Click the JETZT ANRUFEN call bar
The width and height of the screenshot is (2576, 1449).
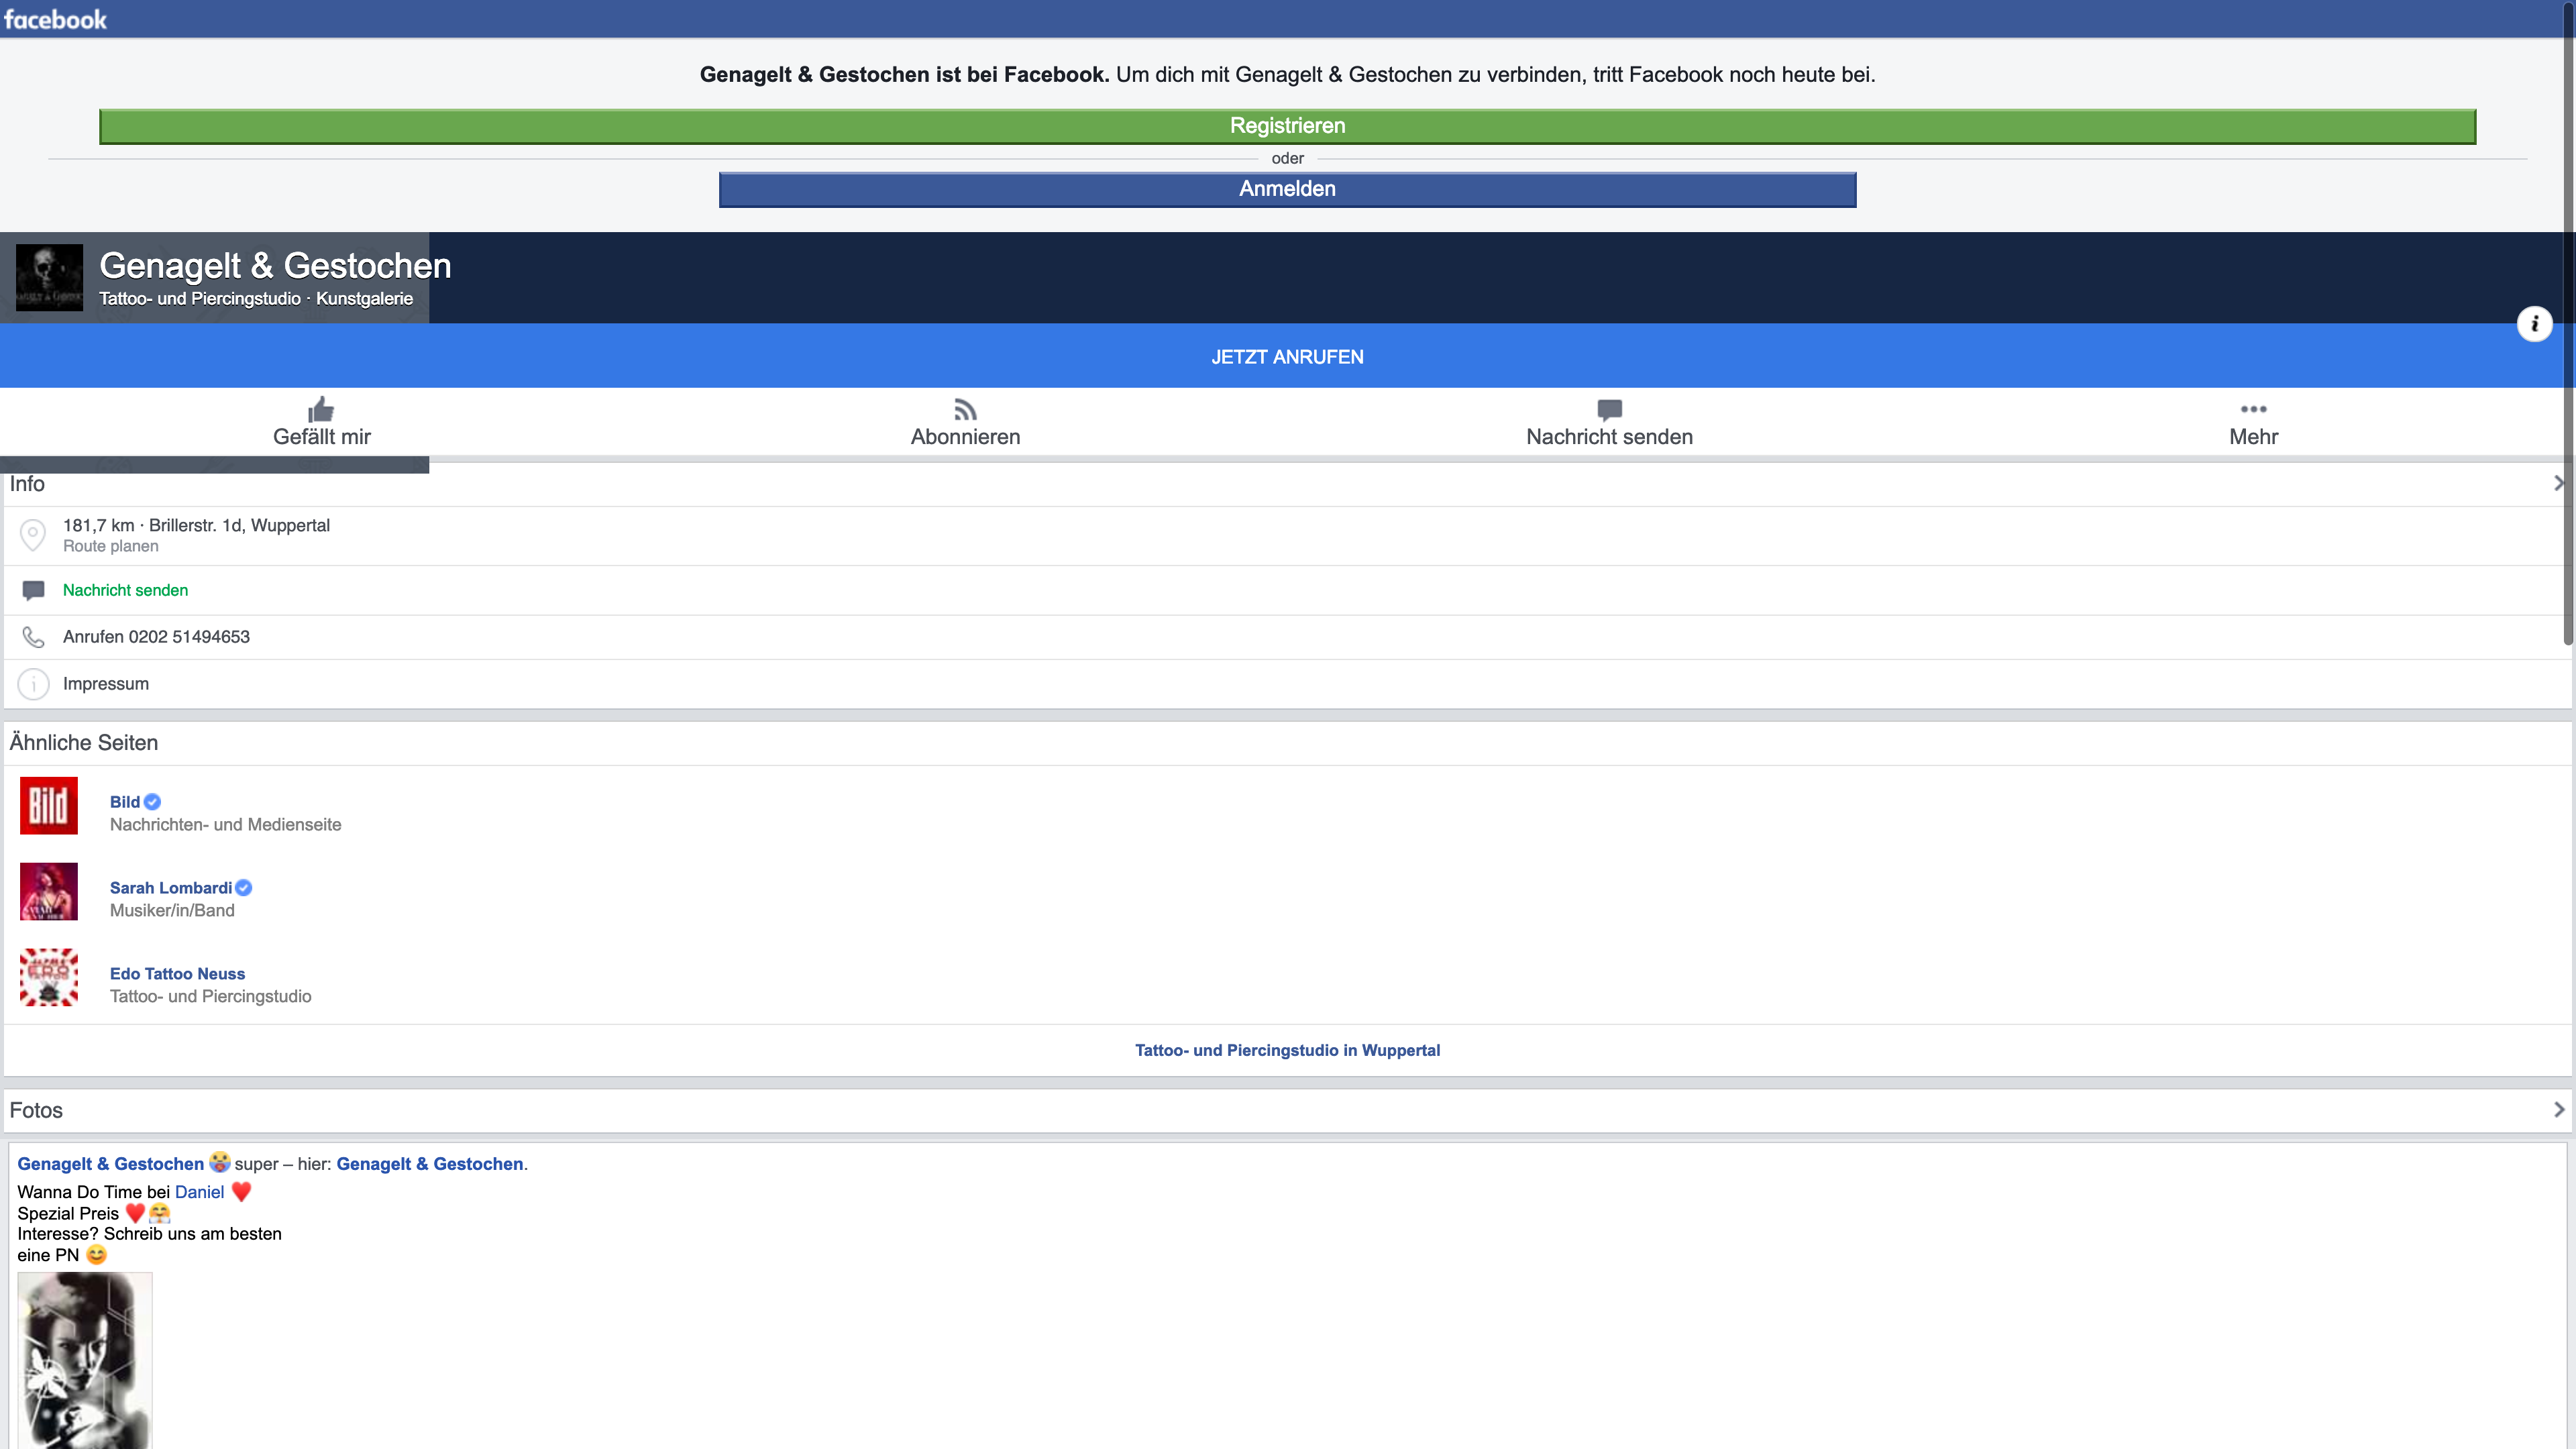pyautogui.click(x=1287, y=357)
